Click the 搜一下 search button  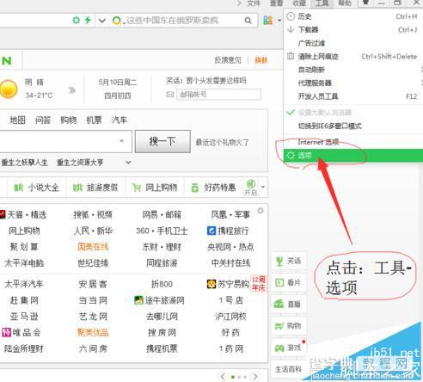click(162, 141)
